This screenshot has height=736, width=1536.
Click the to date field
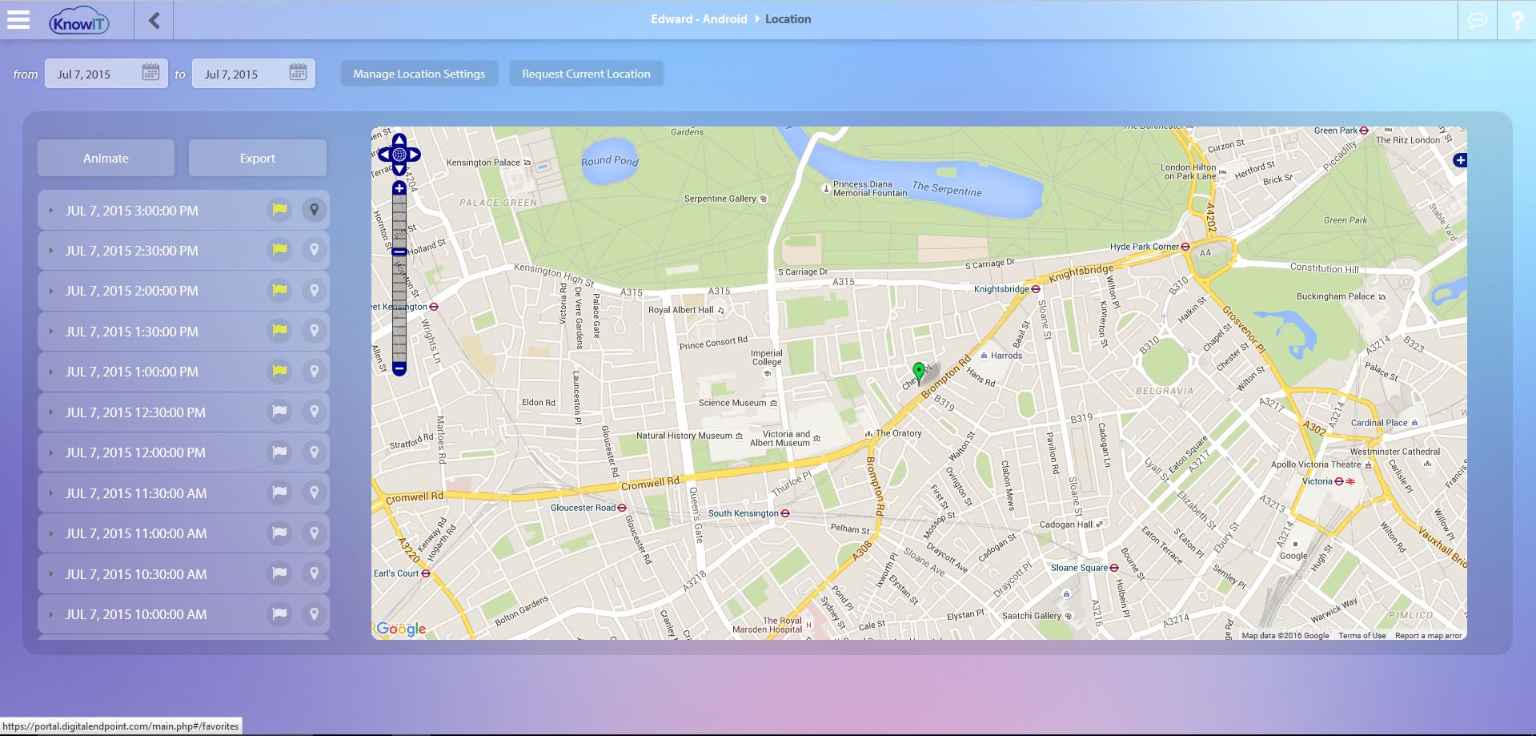coord(254,74)
